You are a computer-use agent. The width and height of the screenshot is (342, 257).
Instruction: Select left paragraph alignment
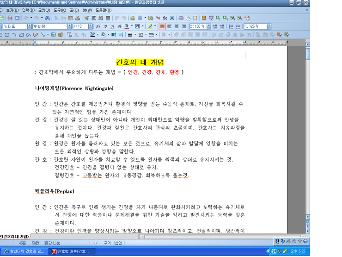(x=169, y=26)
